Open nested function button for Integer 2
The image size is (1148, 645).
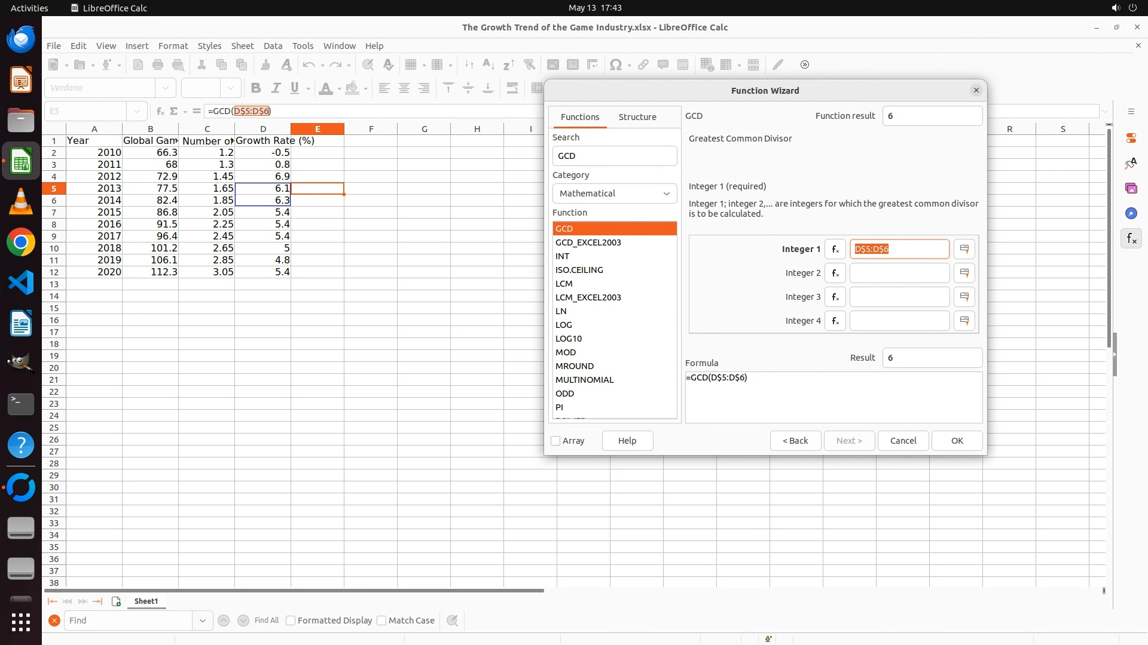835,273
